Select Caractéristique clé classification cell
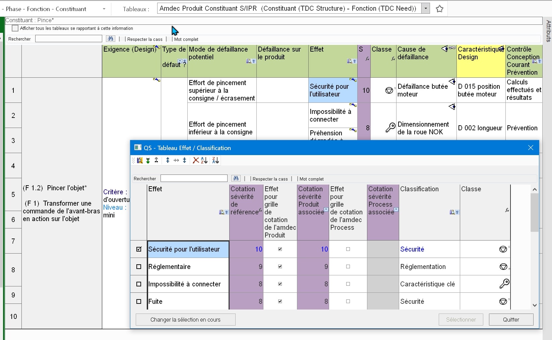The width and height of the screenshot is (552, 340). 429,284
